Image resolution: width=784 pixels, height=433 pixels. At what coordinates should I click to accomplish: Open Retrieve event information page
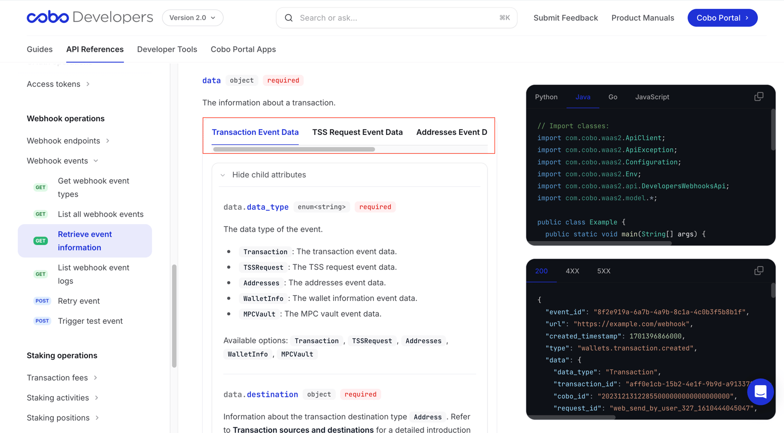pos(85,241)
